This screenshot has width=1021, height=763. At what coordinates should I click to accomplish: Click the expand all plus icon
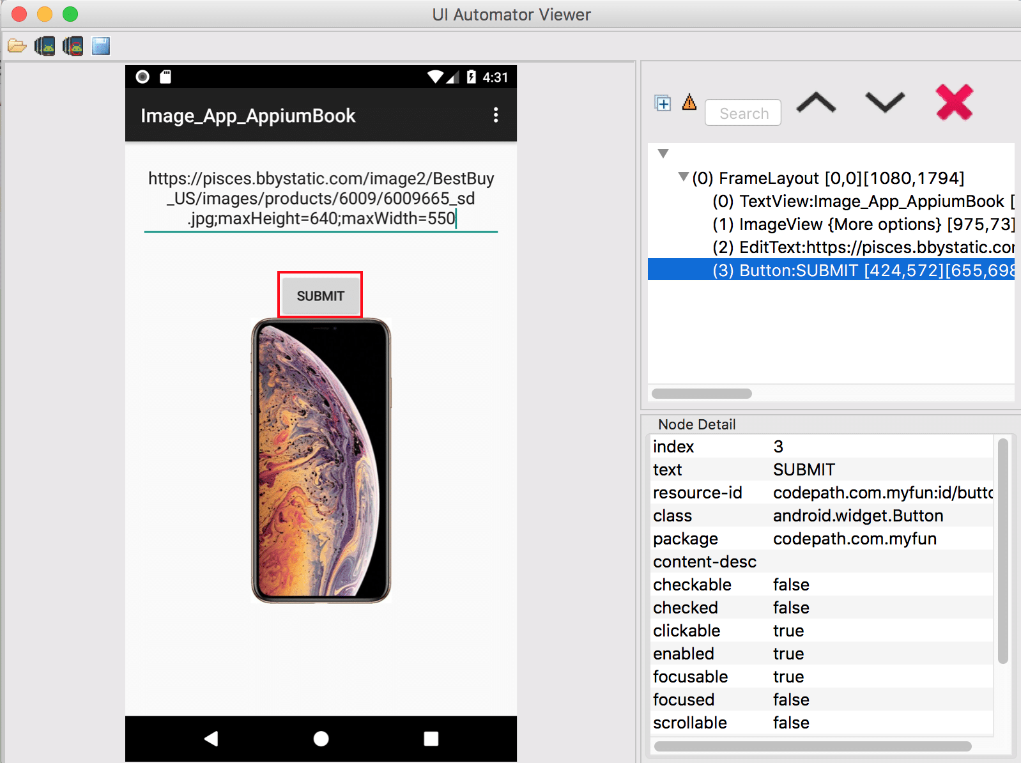pos(663,103)
